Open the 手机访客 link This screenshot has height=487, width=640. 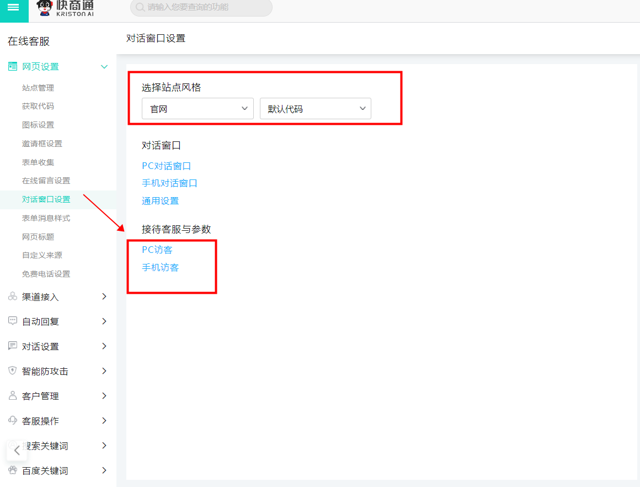tap(160, 268)
